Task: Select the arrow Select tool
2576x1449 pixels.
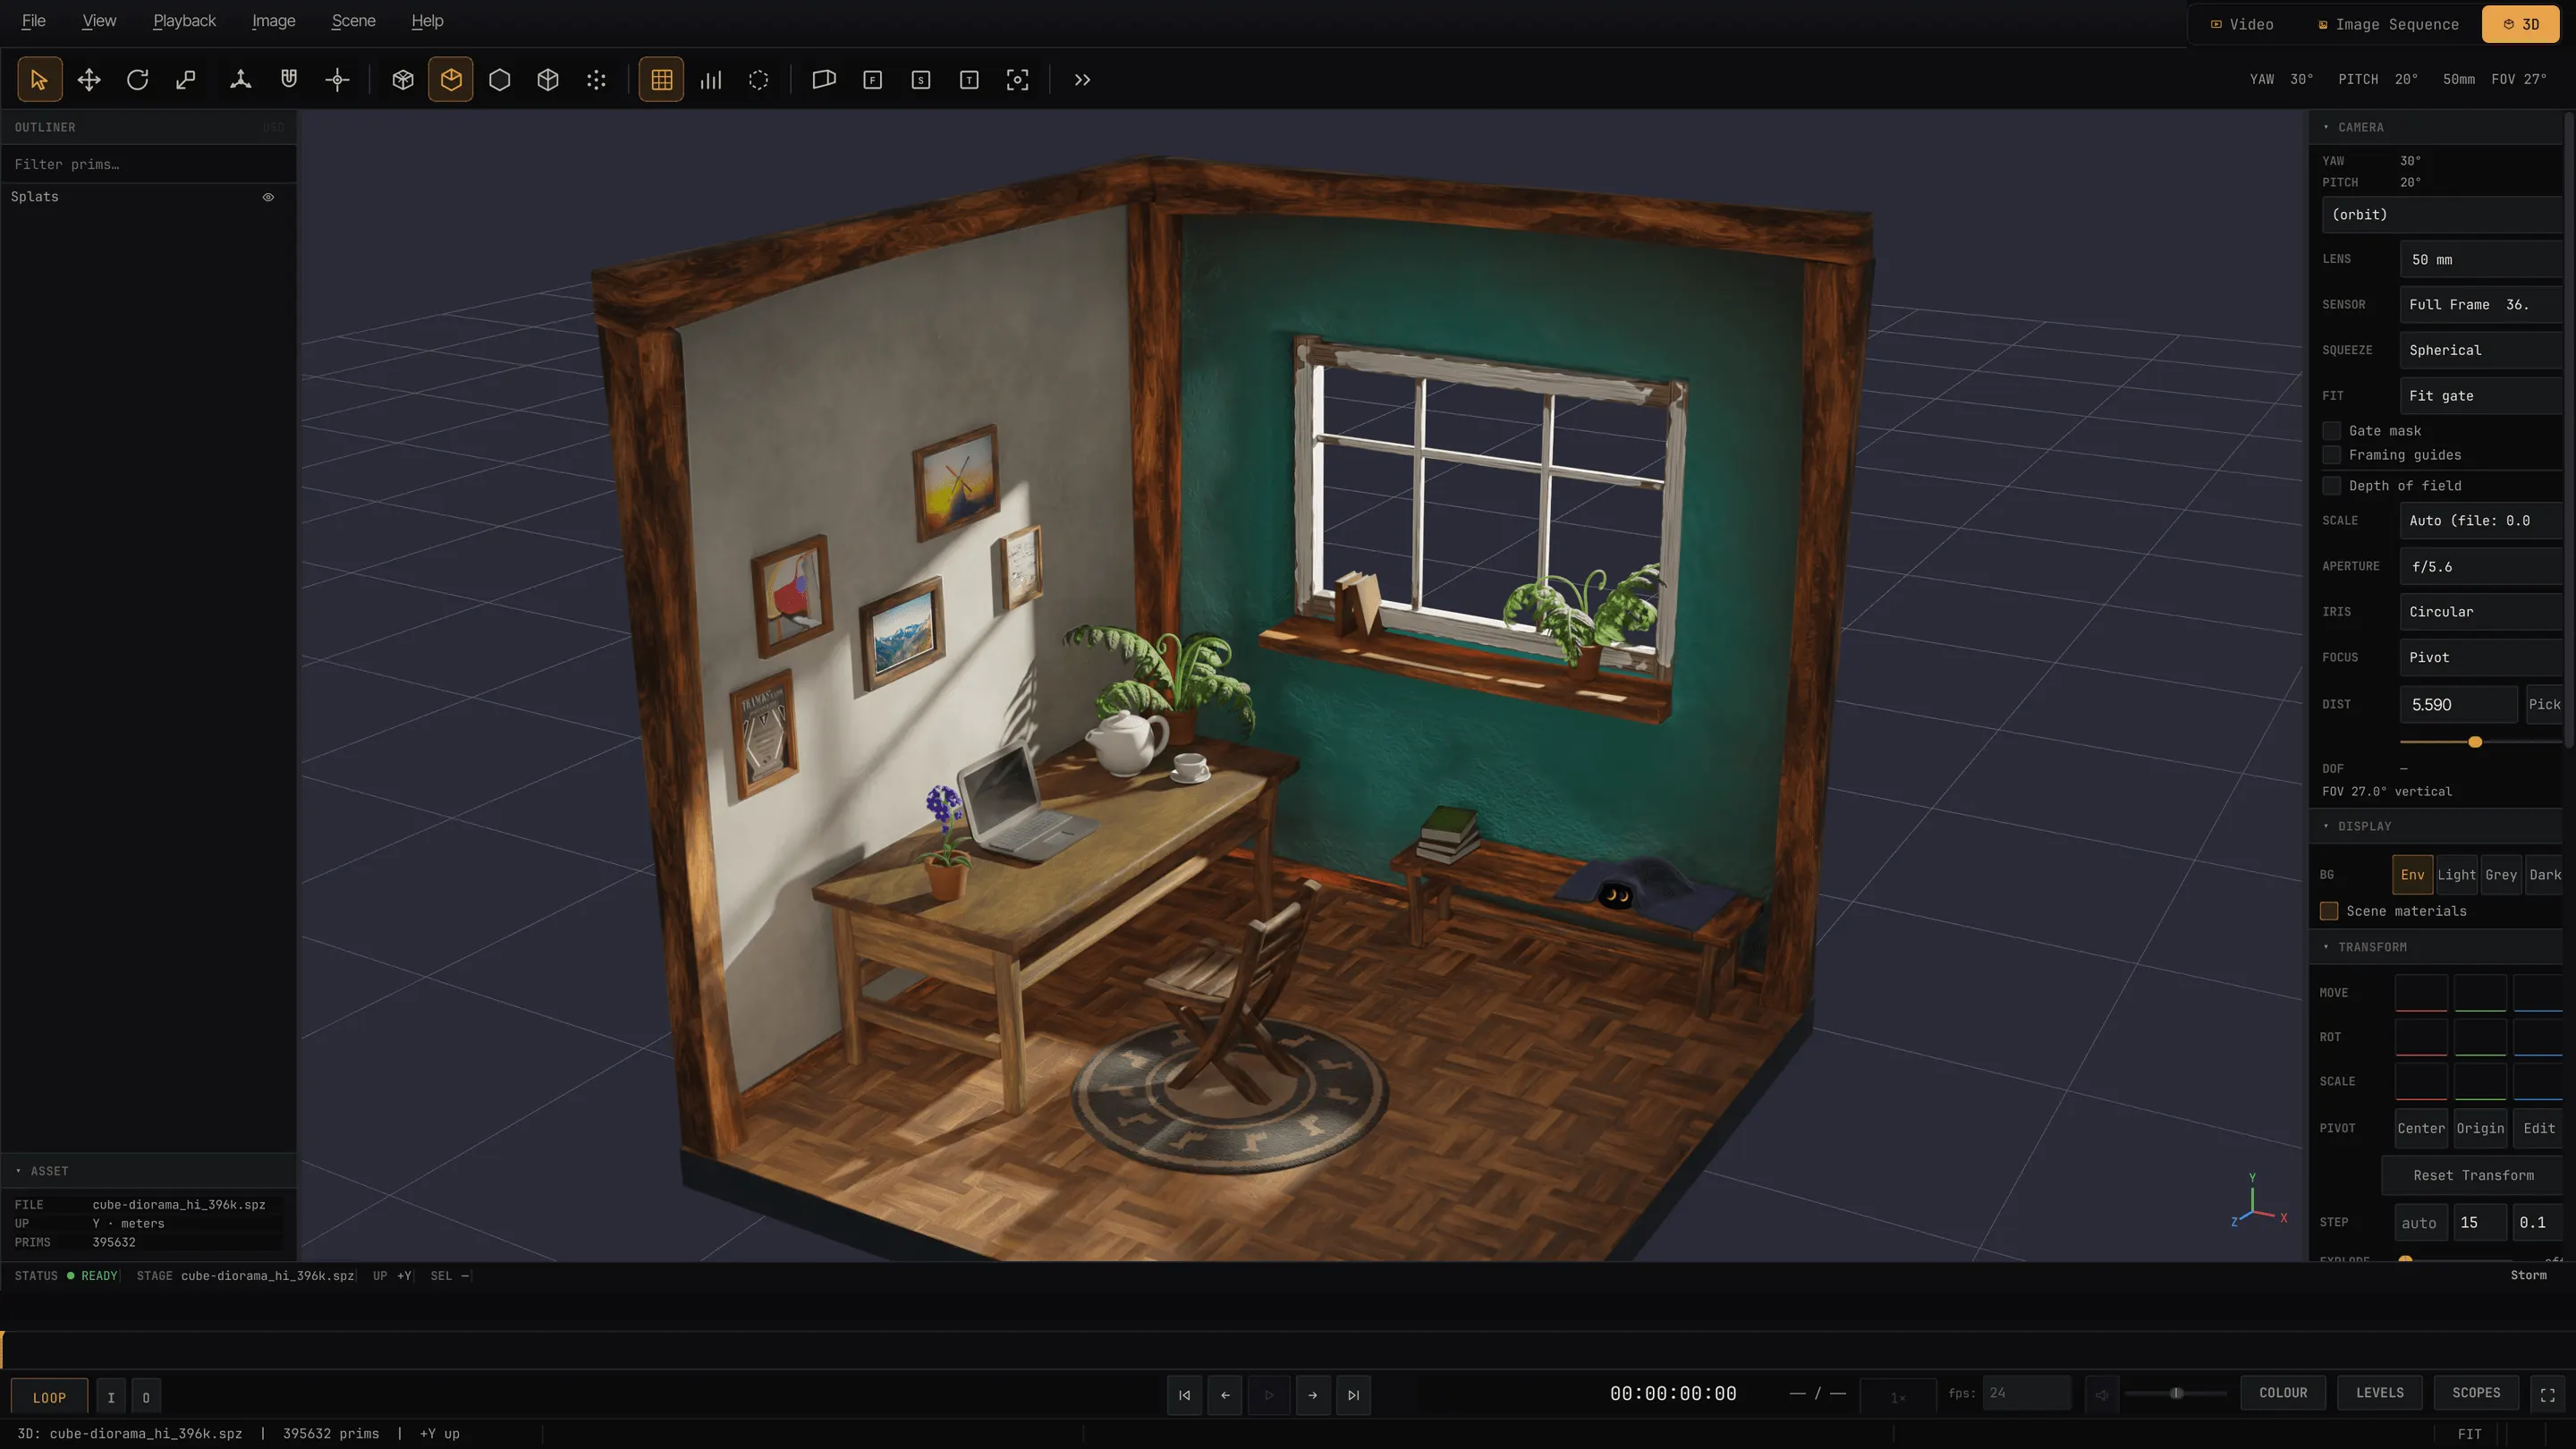Action: click(39, 80)
